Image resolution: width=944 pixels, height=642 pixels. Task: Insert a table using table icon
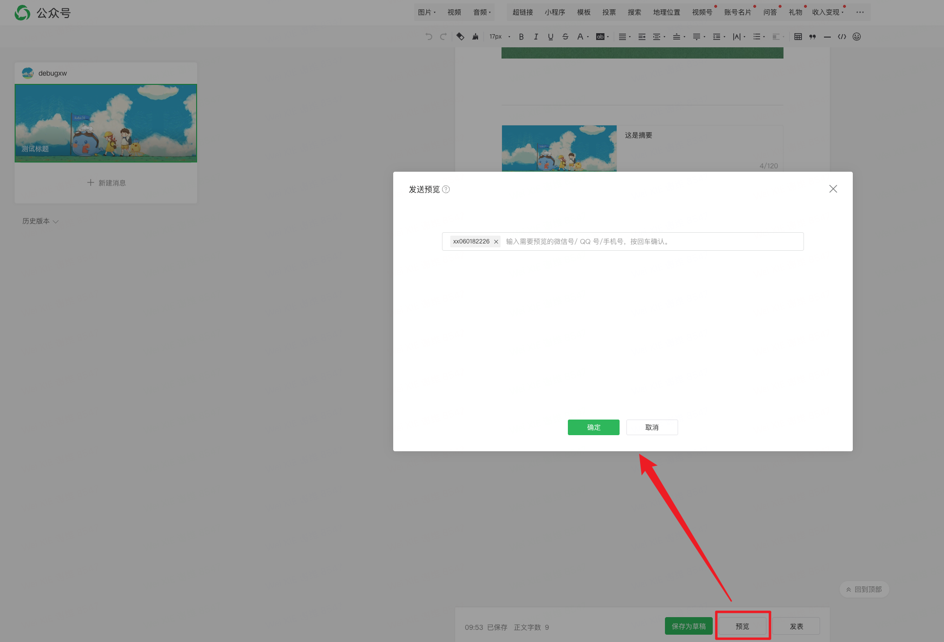798,37
